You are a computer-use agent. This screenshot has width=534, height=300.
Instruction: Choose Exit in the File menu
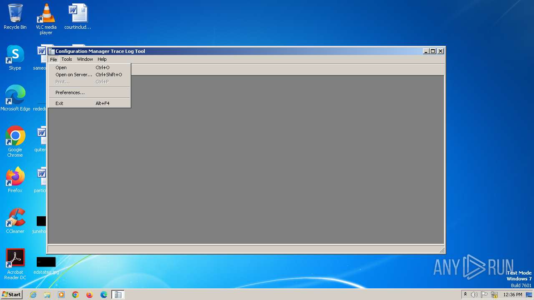[x=89, y=103]
